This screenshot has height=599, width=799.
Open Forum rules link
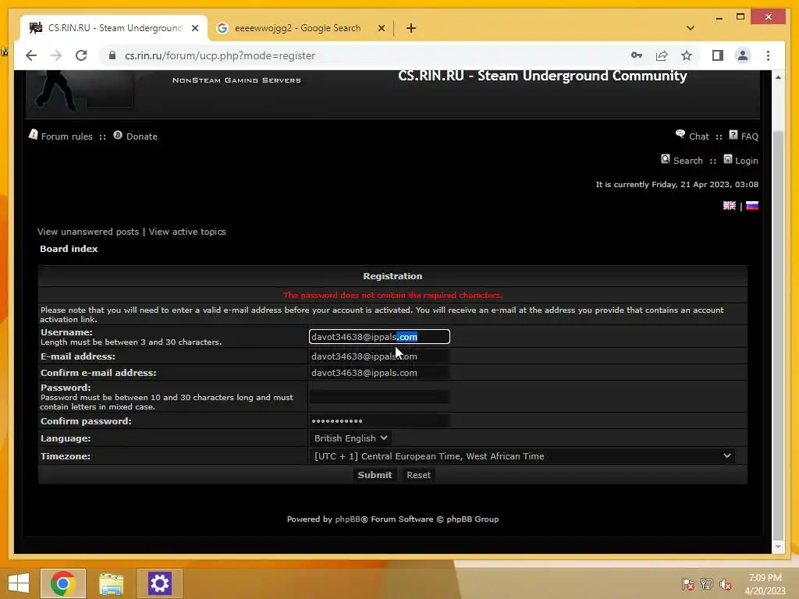[x=67, y=136]
